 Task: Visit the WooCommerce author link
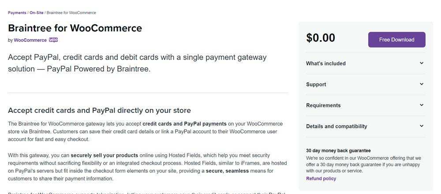coord(30,40)
